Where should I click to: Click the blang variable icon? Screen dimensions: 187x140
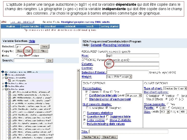tap(10, 95)
